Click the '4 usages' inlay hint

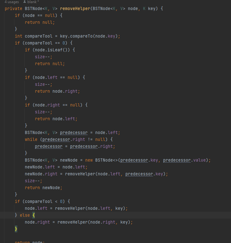click(12, 2)
